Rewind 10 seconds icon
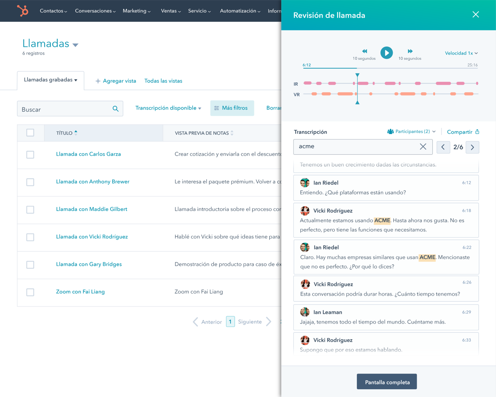Image resolution: width=496 pixels, height=397 pixels. click(x=364, y=51)
